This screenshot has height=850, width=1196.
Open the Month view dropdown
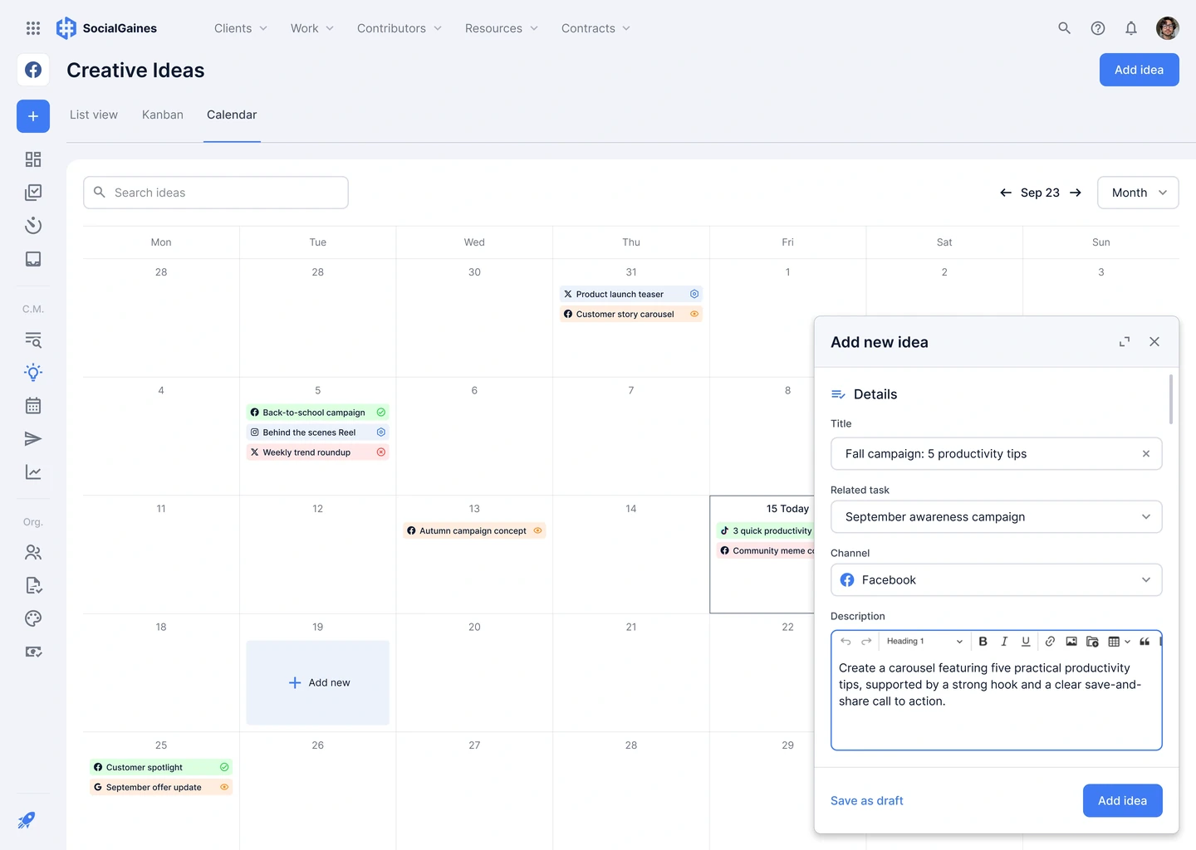[1138, 193]
